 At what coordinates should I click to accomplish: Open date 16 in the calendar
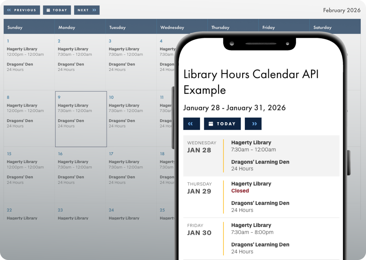[x=60, y=154]
